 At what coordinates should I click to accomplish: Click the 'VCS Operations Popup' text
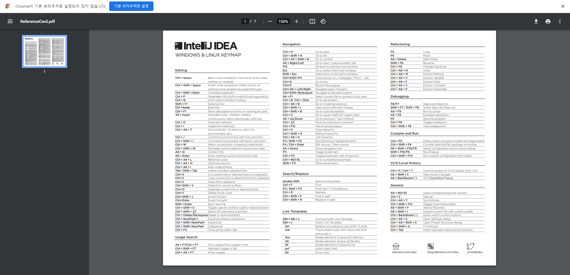(x=438, y=178)
